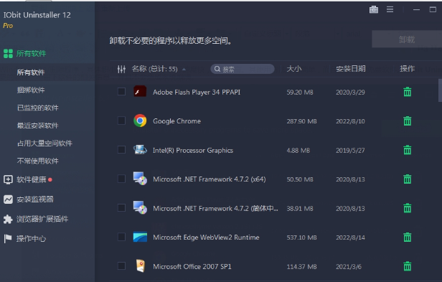Screen dimensions: 442x282
Task: Tick checkbox for Adobe Flash Player 34 PPAPI
Action: pyautogui.click(x=121, y=91)
